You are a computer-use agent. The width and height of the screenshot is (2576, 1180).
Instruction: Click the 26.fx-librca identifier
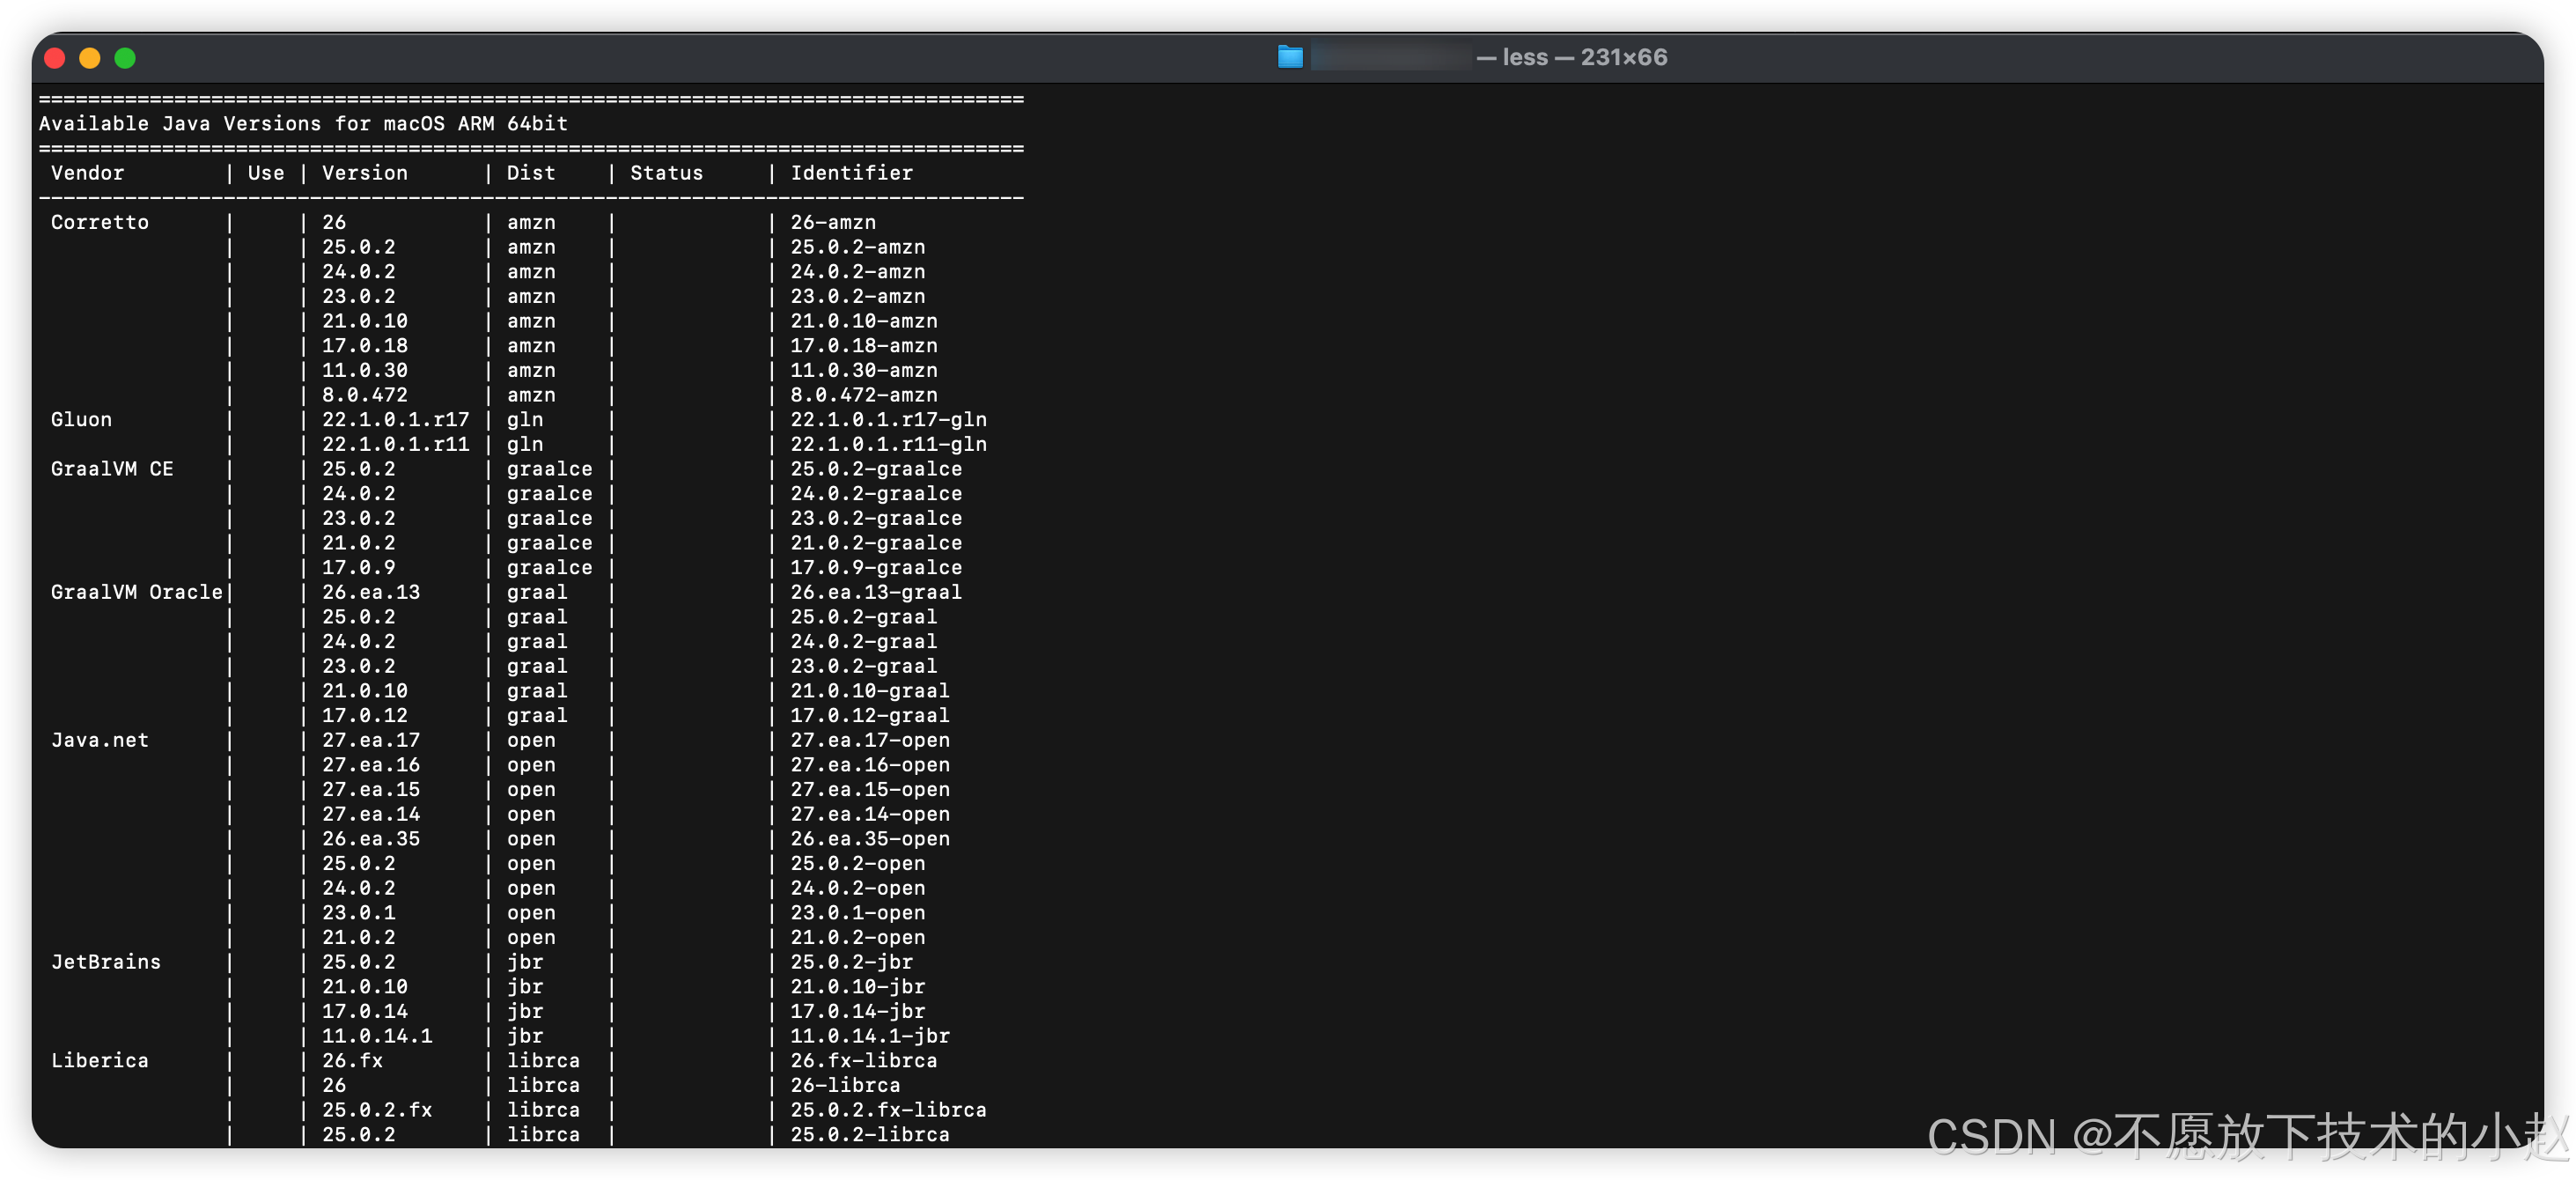coord(863,1060)
